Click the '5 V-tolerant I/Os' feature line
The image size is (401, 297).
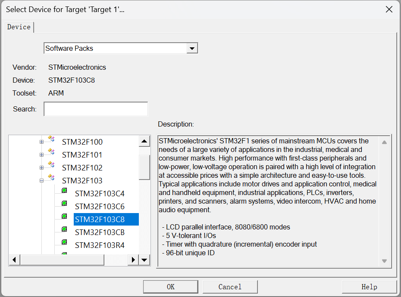click(189, 235)
